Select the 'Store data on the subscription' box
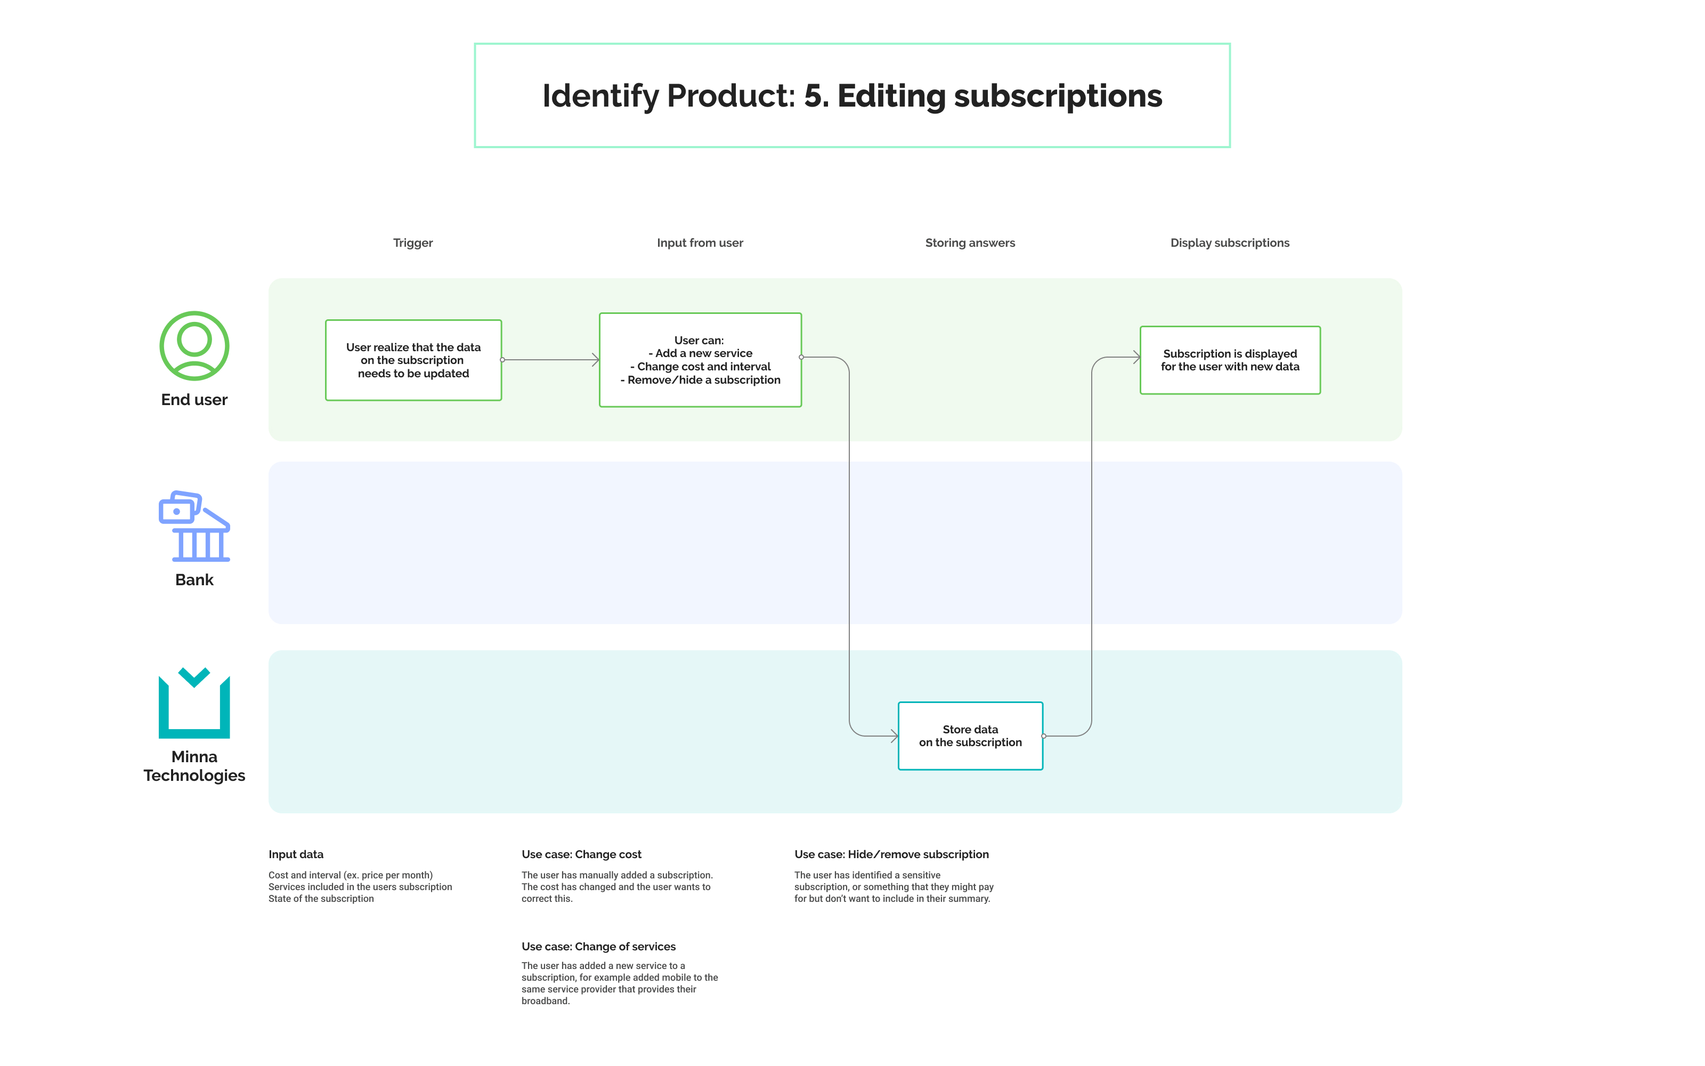1705x1066 pixels. [970, 736]
